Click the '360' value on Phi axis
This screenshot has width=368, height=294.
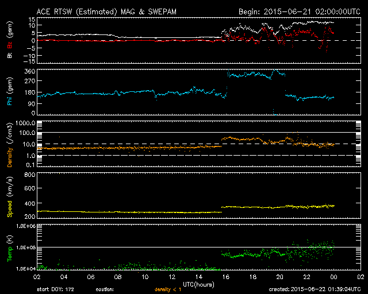30,71
